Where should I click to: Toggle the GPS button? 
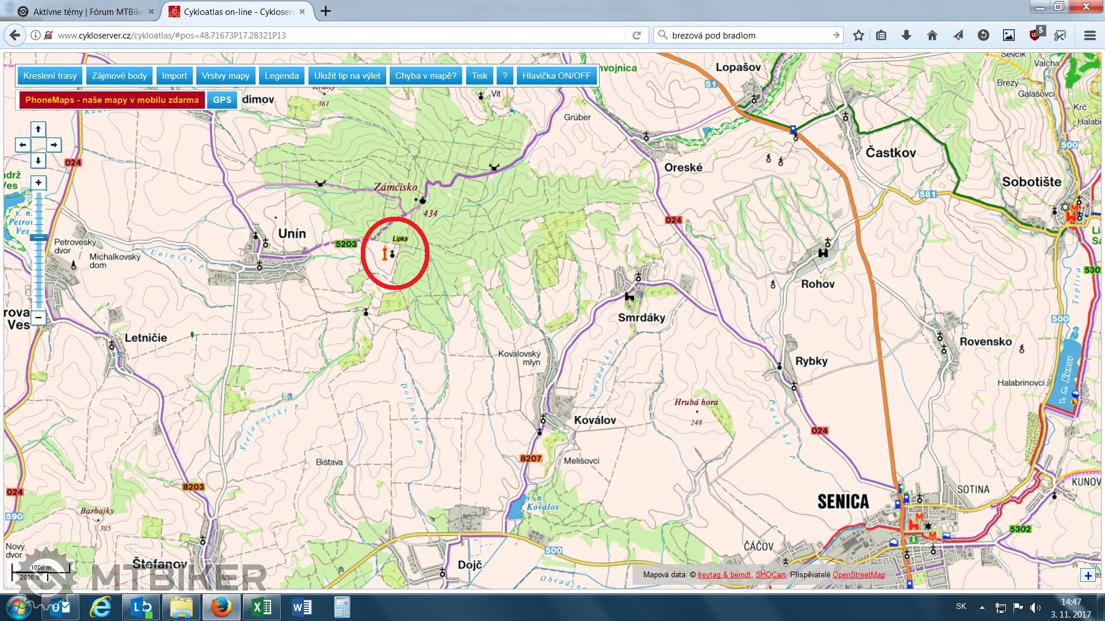tap(222, 100)
